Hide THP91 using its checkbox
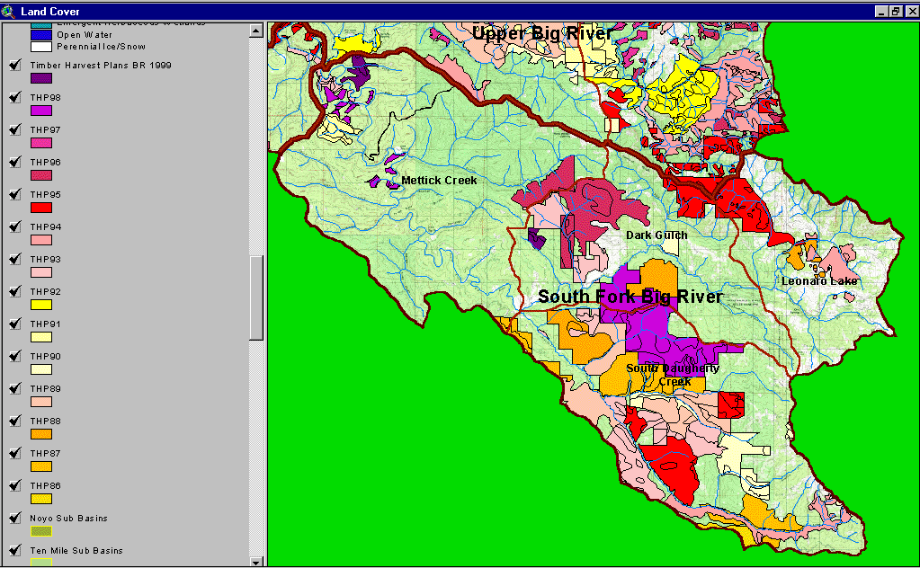This screenshot has width=920, height=568. pyautogui.click(x=15, y=323)
